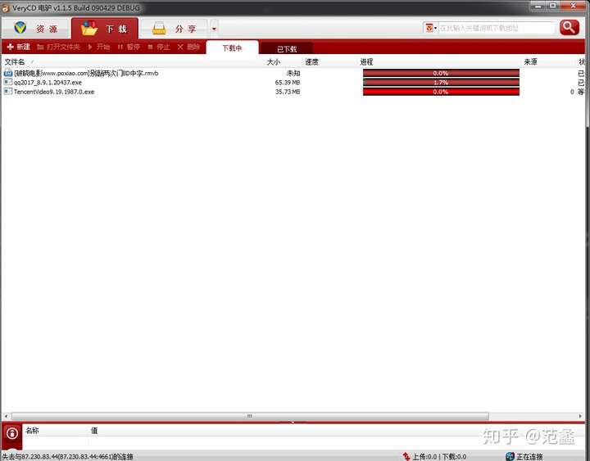Click the red magnifier search button
The height and width of the screenshot is (461, 590).
coord(569,28)
